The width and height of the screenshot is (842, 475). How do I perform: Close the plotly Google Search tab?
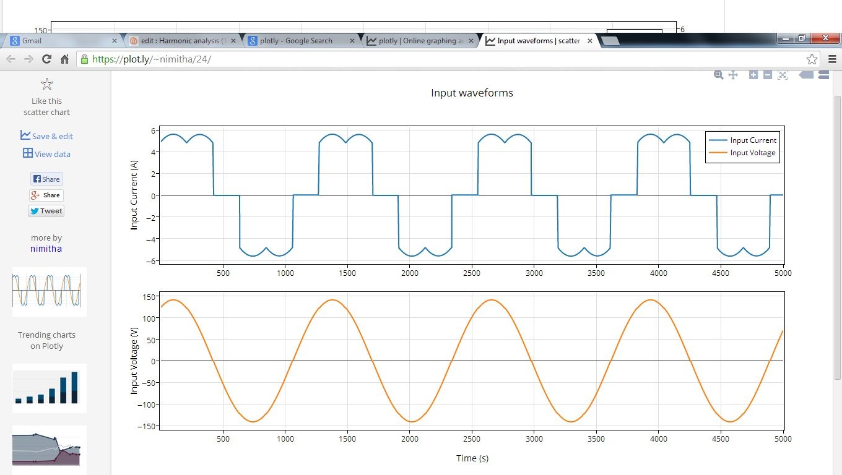[x=352, y=41]
